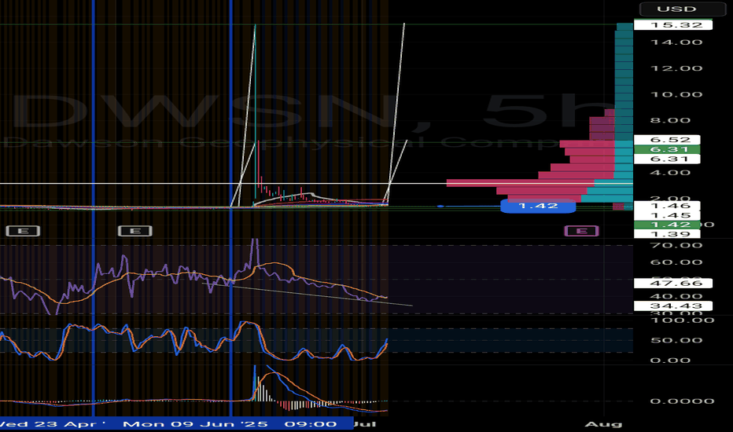The image size is (733, 432).
Task: Click the 1.39 price label
Action: pos(667,233)
